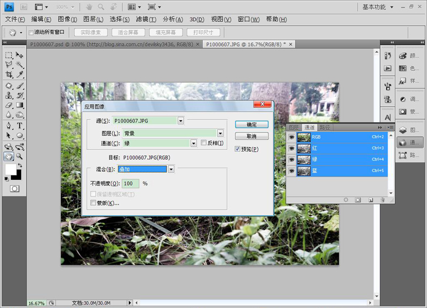Select the Ellipse shape tool
427x308 pixels.
pyautogui.click(x=19, y=136)
